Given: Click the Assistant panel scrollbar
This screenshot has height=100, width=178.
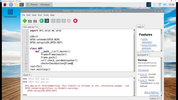Looking at the screenshot, I should point(161,77).
